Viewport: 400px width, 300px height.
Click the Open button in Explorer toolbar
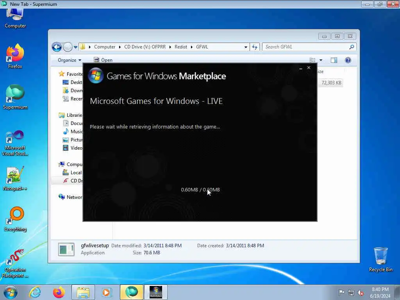[103, 60]
